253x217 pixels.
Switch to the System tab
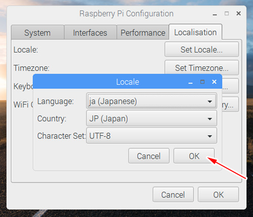coord(37,32)
